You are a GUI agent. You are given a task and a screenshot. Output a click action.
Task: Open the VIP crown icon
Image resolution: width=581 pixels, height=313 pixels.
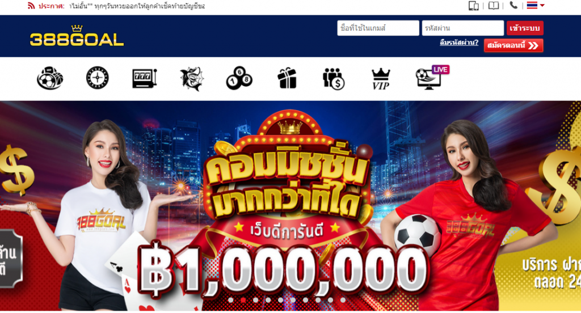coord(381,79)
